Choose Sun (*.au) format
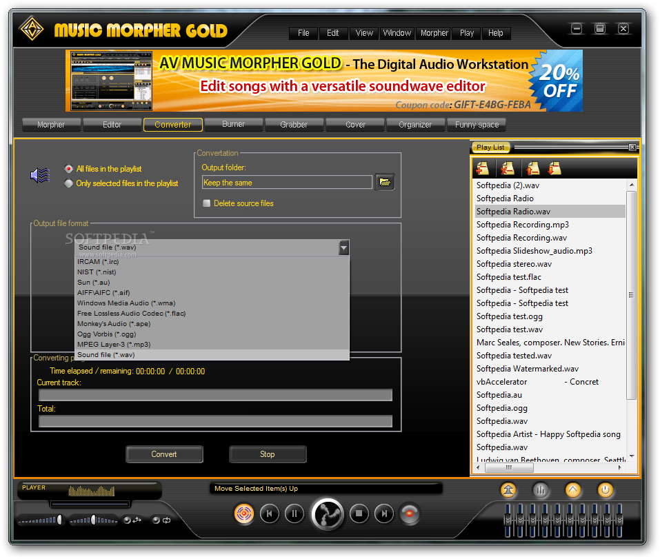This screenshot has height=559, width=660. [212, 282]
